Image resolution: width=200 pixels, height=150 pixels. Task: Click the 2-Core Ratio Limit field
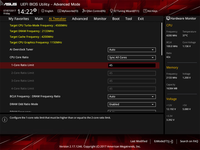click(132, 73)
